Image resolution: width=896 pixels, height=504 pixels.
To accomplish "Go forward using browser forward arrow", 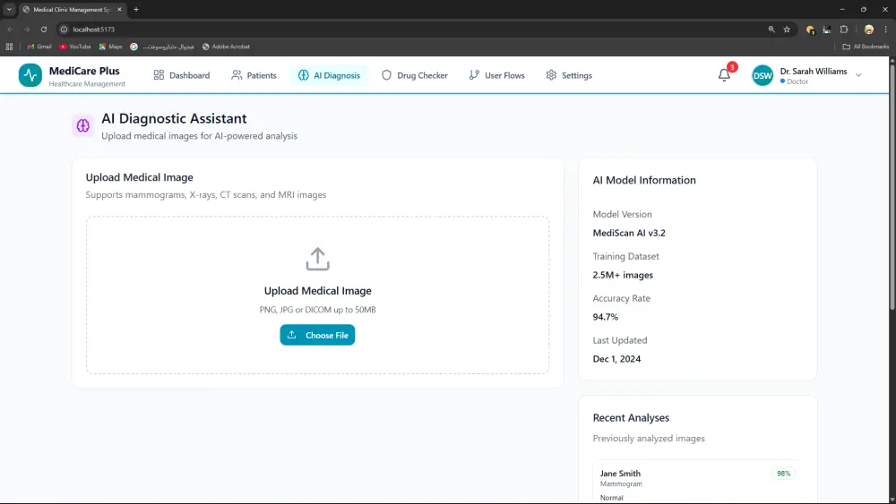I will pos(26,30).
